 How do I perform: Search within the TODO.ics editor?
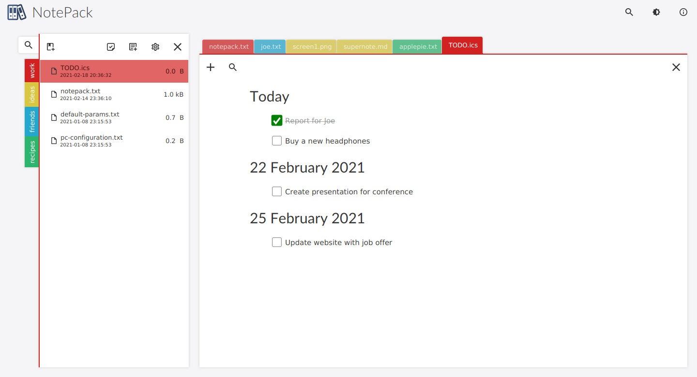(233, 67)
